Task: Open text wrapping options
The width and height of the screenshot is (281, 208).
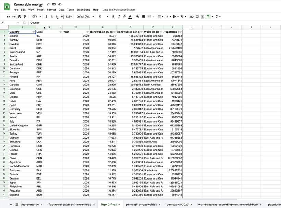Action: click(175, 17)
